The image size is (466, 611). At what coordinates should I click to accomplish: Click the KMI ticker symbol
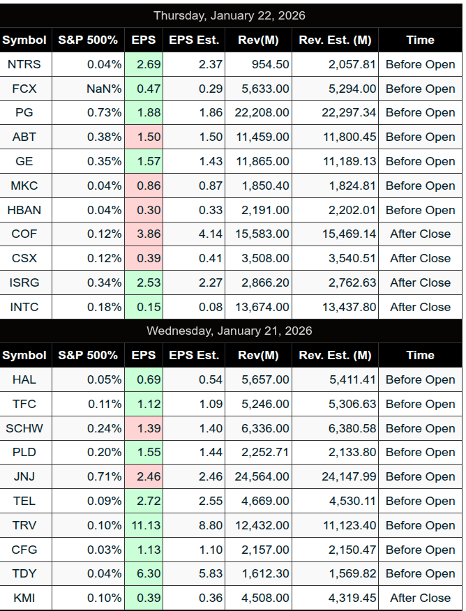[24, 598]
